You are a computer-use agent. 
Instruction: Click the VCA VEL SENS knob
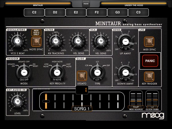coord(101,41)
